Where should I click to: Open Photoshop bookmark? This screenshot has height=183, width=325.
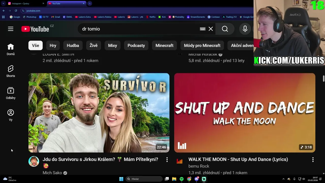30,17
